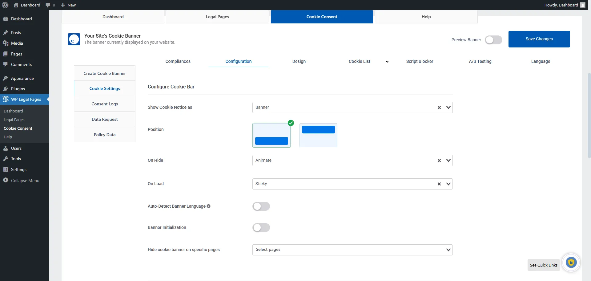
Task: Expand the Cookie List chevron
Action: click(x=387, y=61)
